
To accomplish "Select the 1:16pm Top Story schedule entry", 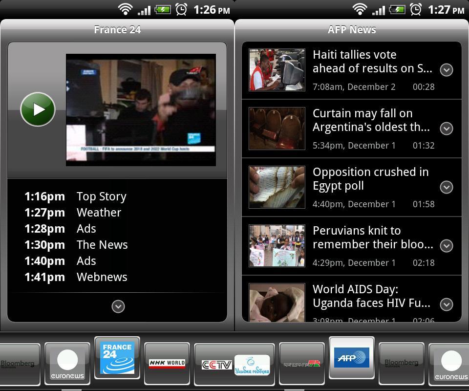I will (75, 196).
